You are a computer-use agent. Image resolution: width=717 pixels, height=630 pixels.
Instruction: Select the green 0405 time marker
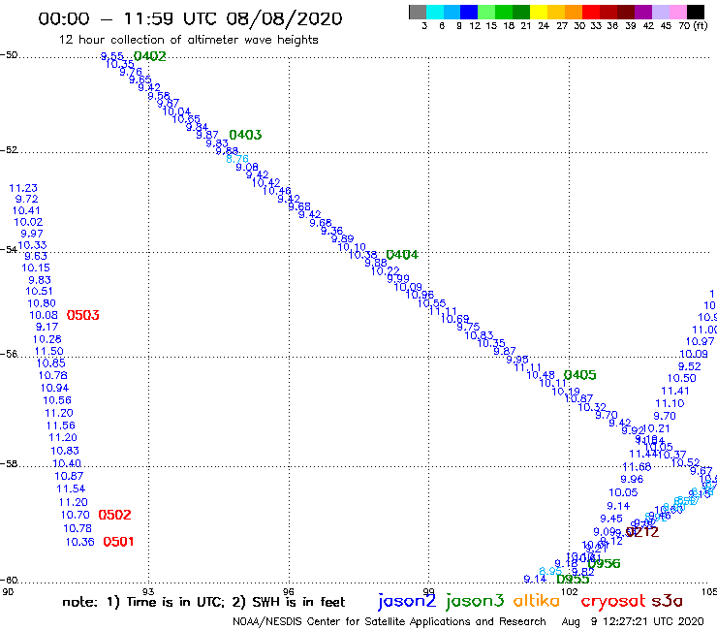[x=579, y=375]
